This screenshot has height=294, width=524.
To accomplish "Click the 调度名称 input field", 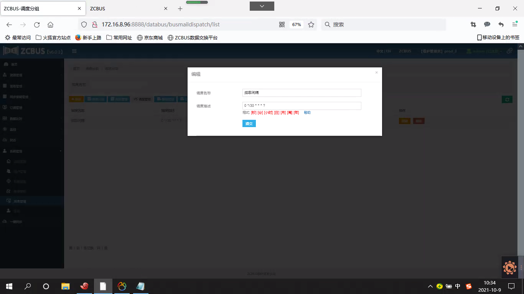I will coord(302,93).
